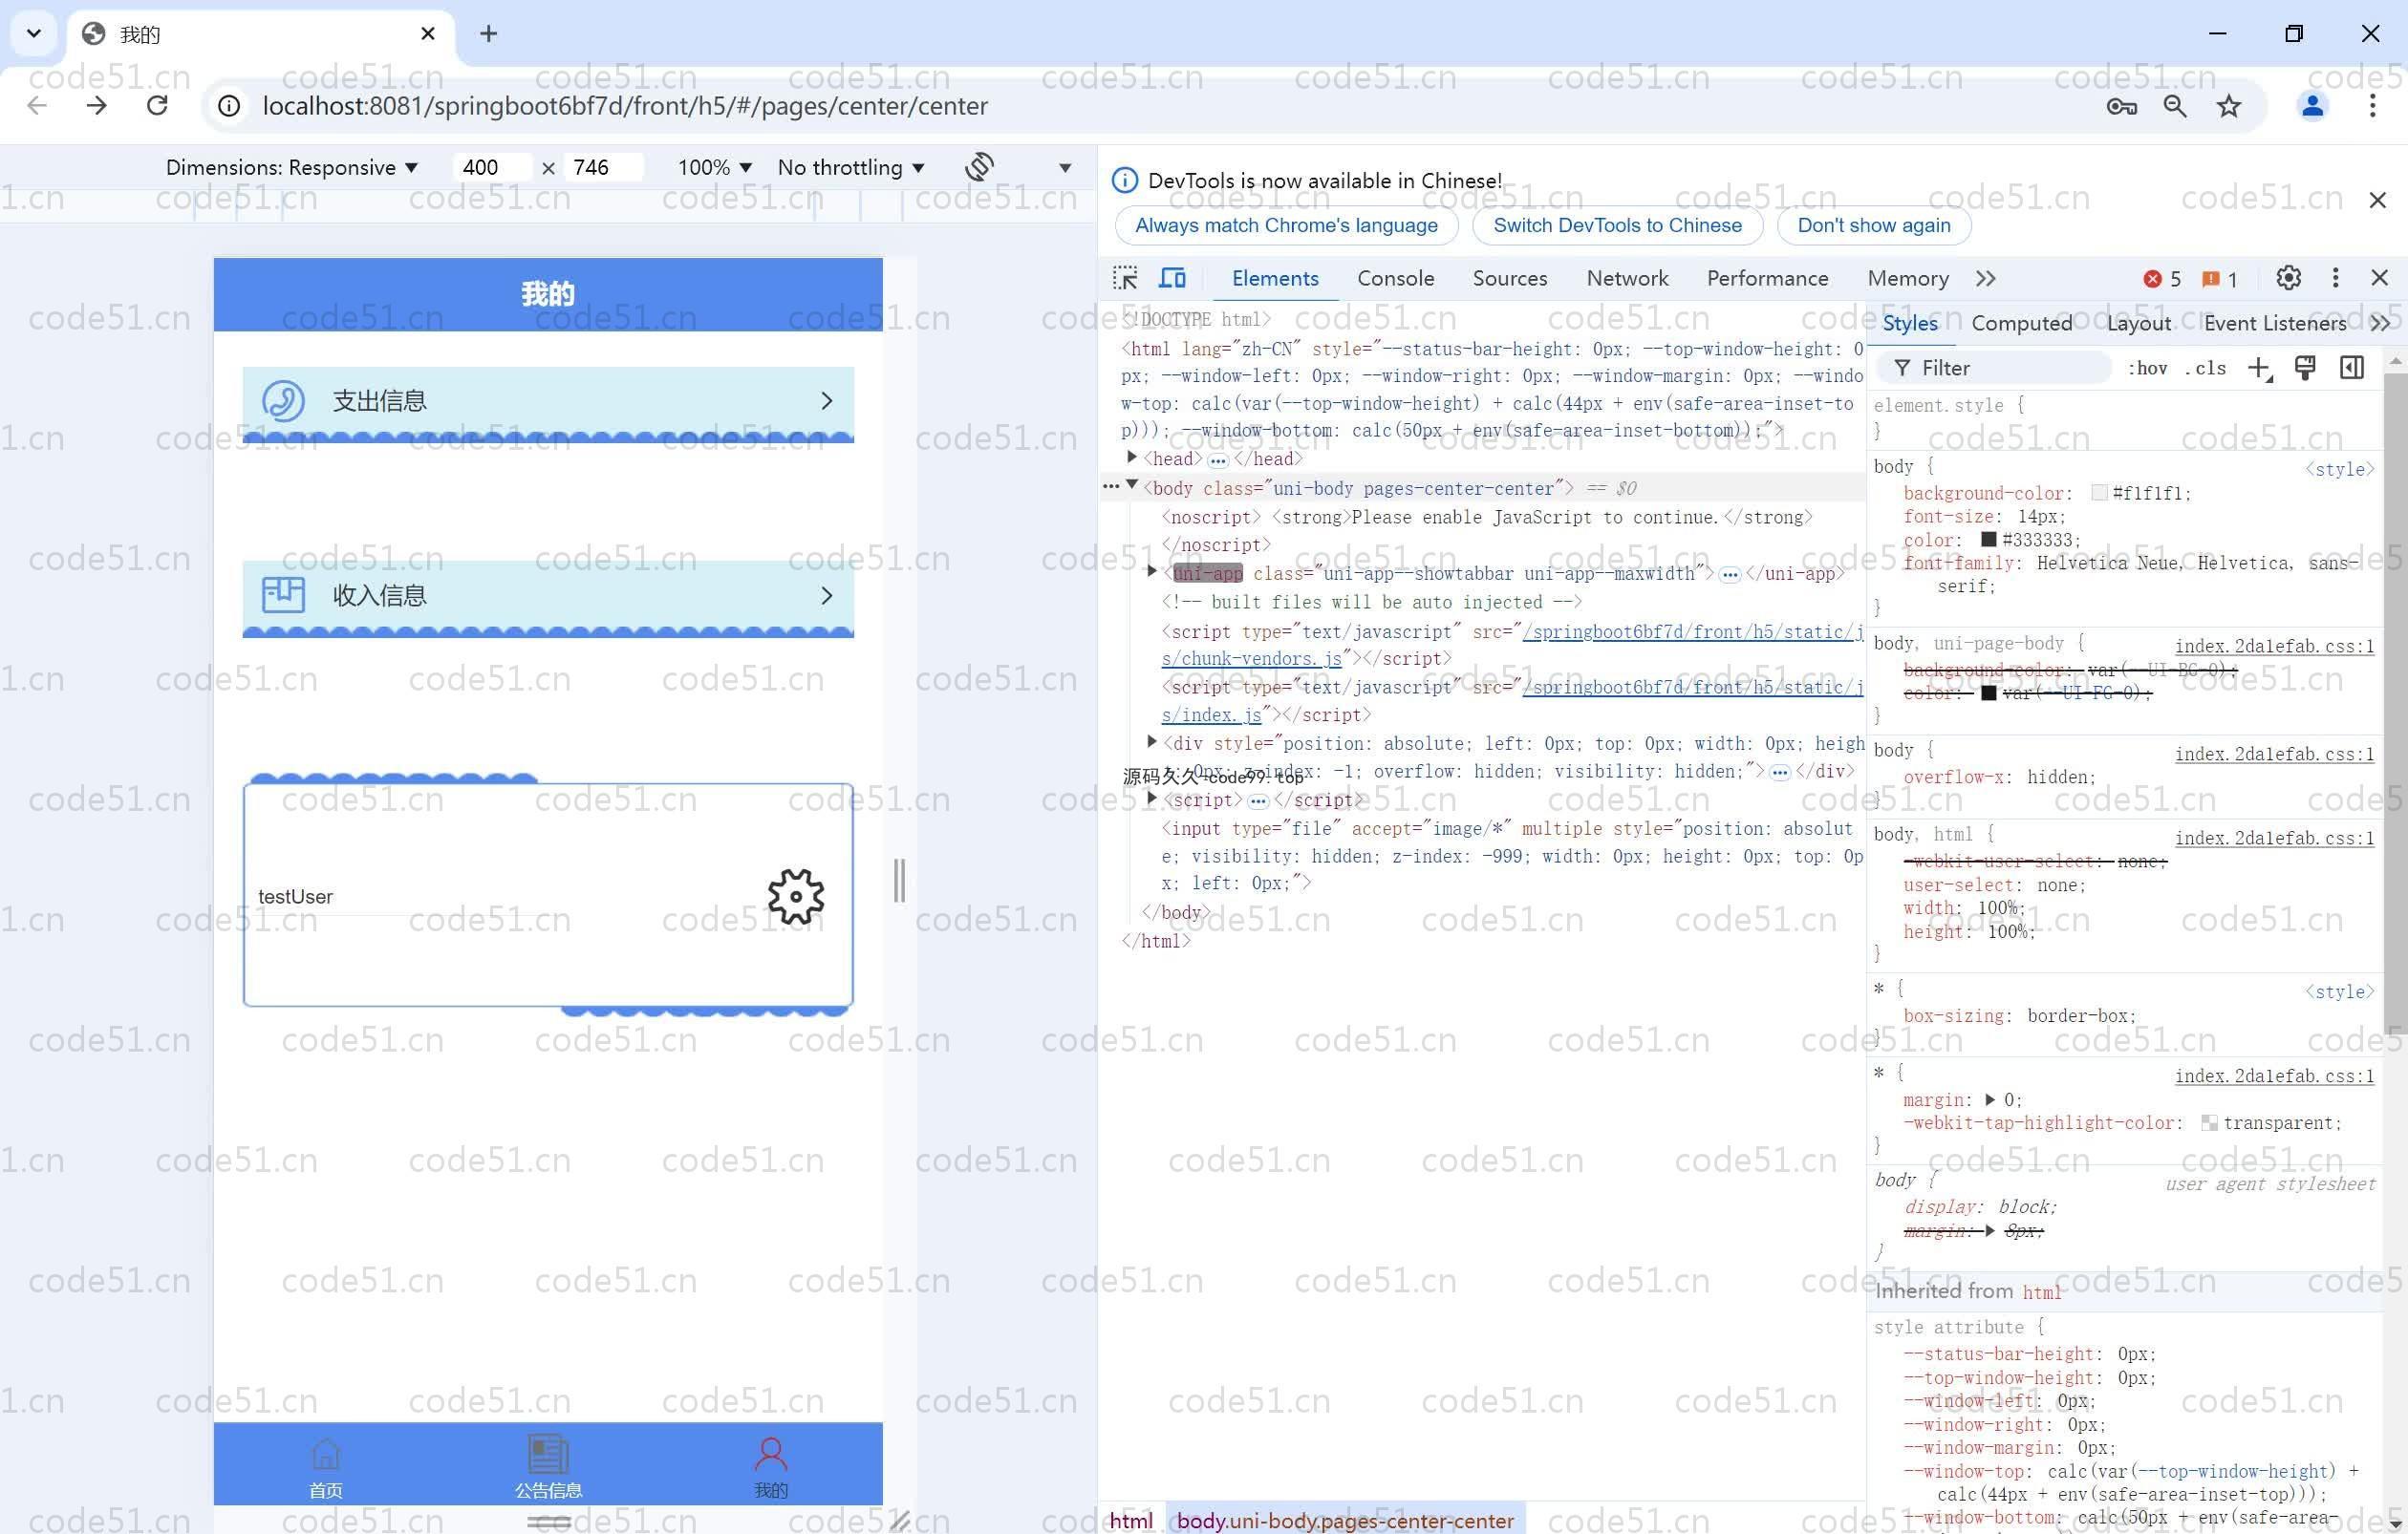Click Don't show again
This screenshot has width=2408, height=1534.
[1873, 224]
